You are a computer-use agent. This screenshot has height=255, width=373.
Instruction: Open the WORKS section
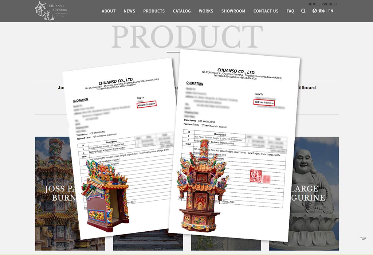pyautogui.click(x=206, y=11)
